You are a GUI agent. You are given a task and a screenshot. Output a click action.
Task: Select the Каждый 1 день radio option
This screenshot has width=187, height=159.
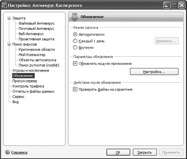pos(75,41)
